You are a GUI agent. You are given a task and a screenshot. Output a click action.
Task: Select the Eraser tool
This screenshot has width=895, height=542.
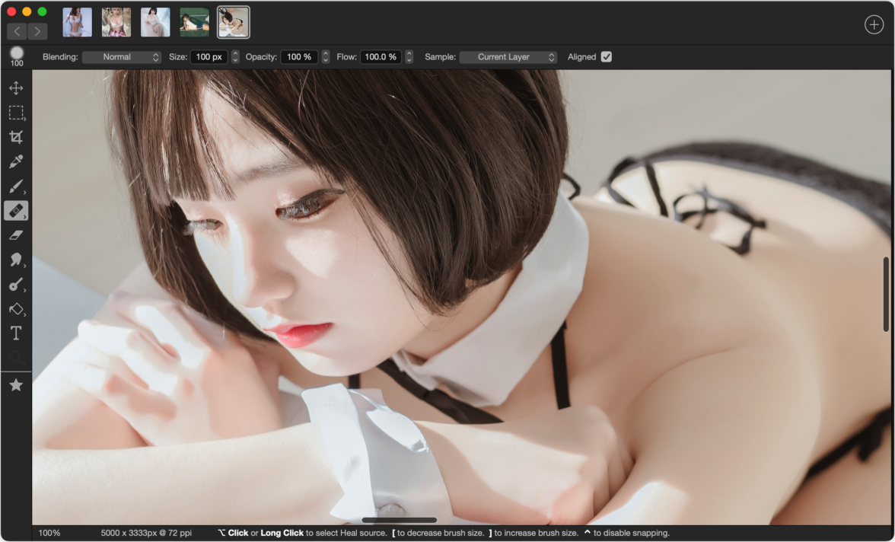pos(16,234)
